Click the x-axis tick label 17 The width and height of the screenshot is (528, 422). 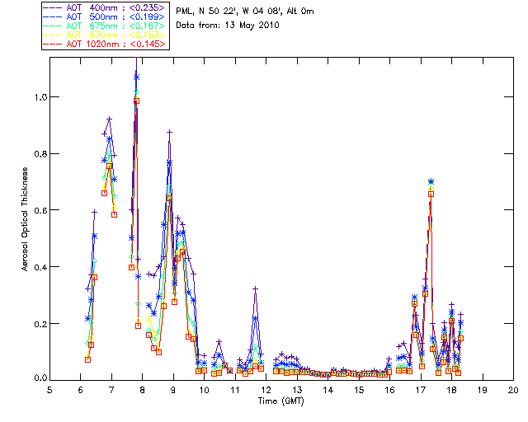421,390
